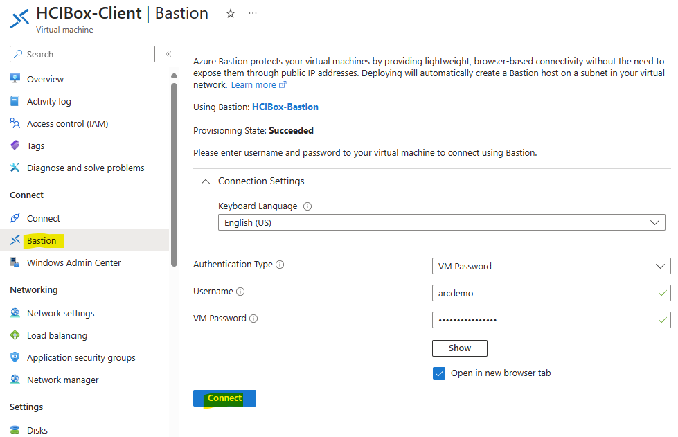Image resolution: width=678 pixels, height=437 pixels.
Task: Show Authentication Type info icon
Action: click(280, 265)
